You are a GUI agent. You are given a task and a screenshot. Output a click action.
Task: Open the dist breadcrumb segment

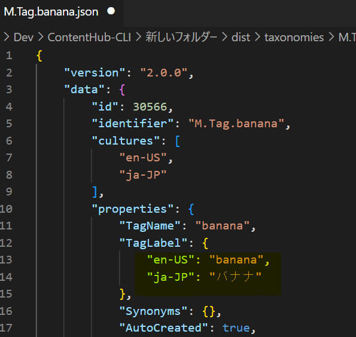click(x=241, y=37)
